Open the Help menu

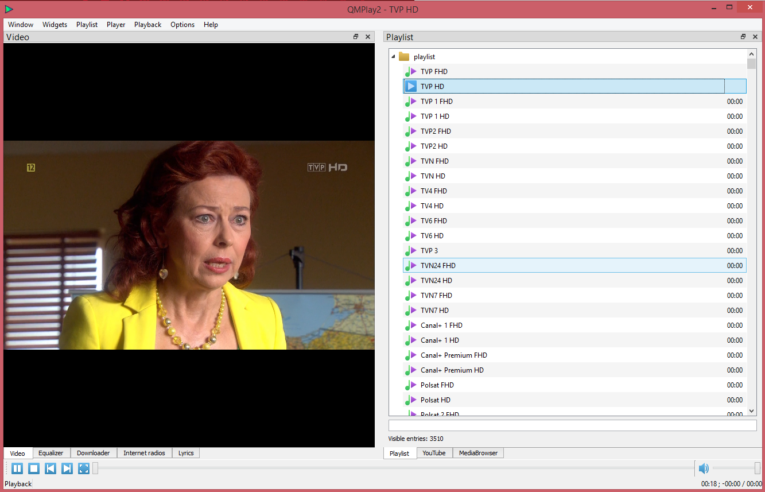[211, 25]
